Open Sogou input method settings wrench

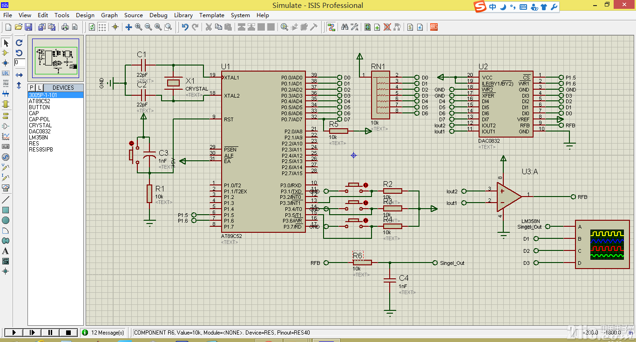[554, 7]
